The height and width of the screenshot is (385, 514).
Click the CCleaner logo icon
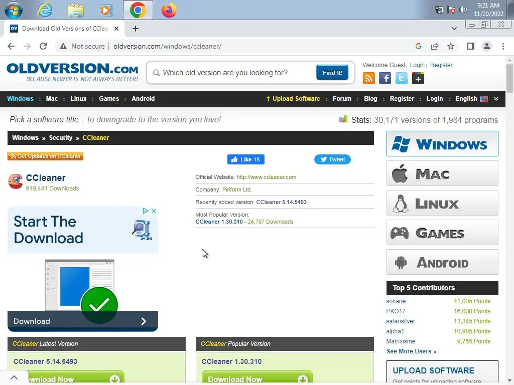(16, 181)
